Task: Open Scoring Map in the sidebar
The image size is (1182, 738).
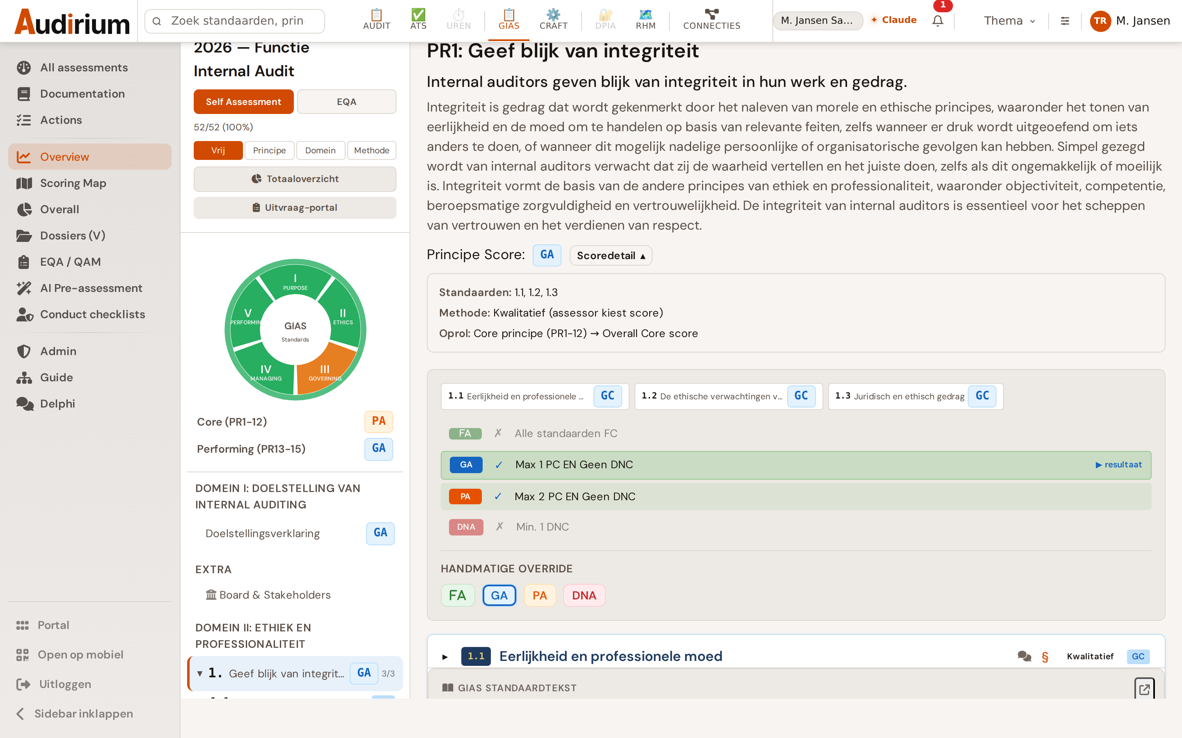Action: click(x=90, y=183)
